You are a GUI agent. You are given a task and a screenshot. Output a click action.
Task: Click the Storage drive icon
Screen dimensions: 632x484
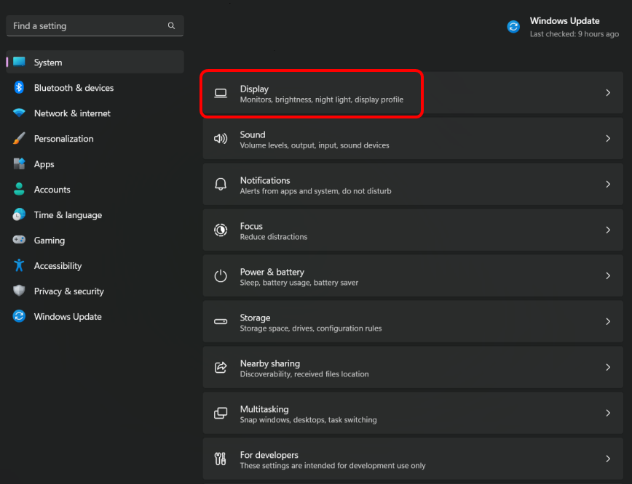221,322
